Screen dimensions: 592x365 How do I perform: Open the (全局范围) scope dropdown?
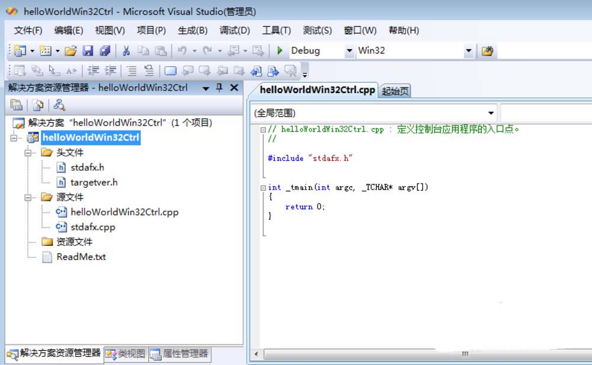[490, 112]
